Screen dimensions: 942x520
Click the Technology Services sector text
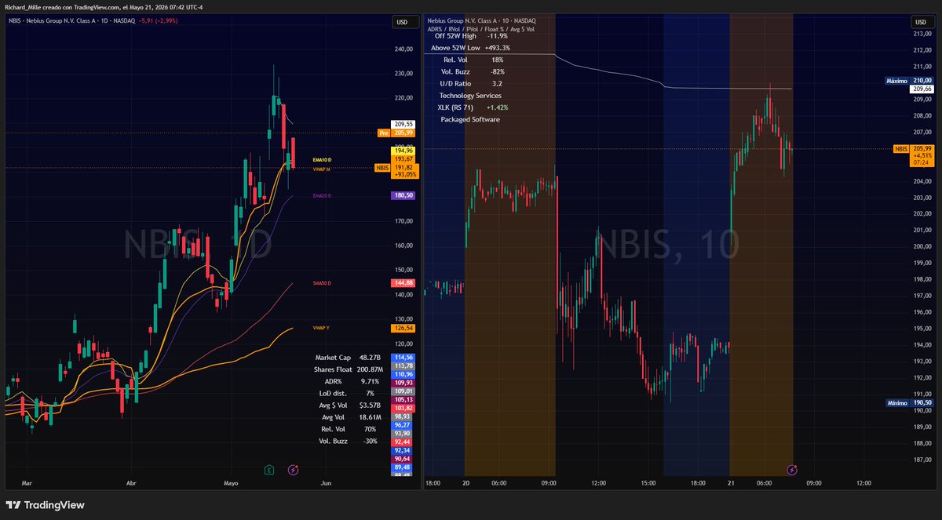470,96
